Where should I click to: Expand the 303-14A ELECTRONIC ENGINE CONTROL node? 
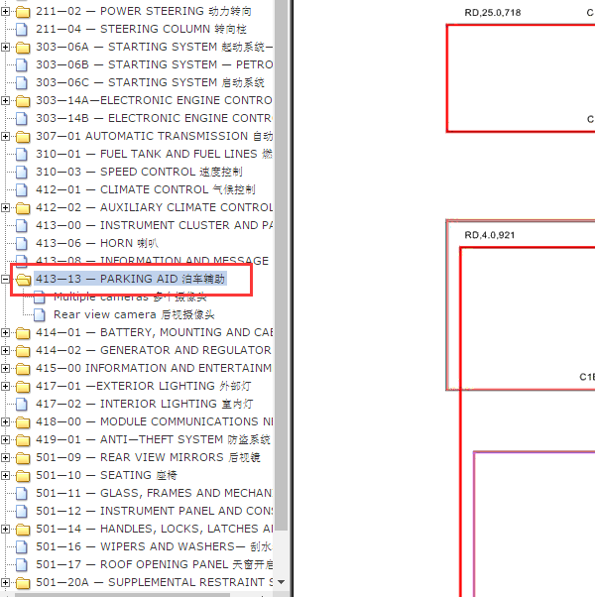click(x=5, y=100)
